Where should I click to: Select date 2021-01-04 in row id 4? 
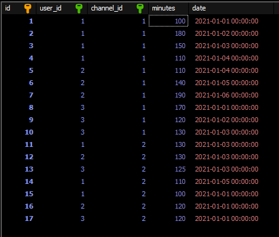227,58
